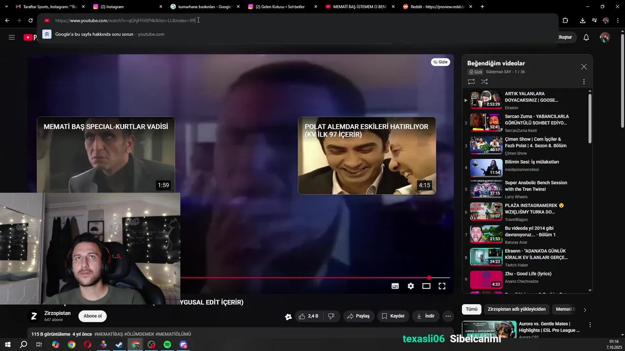Select Google'a bu sayfa hakkında soru sorun suggestion

(298, 34)
